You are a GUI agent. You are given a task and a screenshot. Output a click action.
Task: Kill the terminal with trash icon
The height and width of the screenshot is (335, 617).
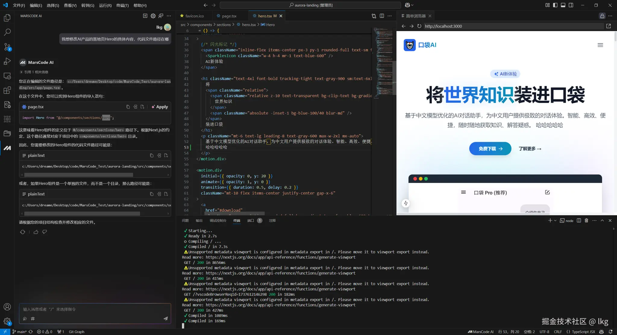click(586, 220)
